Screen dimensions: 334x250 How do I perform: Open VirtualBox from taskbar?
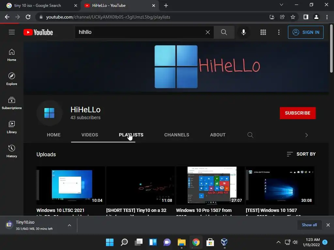pos(224,242)
